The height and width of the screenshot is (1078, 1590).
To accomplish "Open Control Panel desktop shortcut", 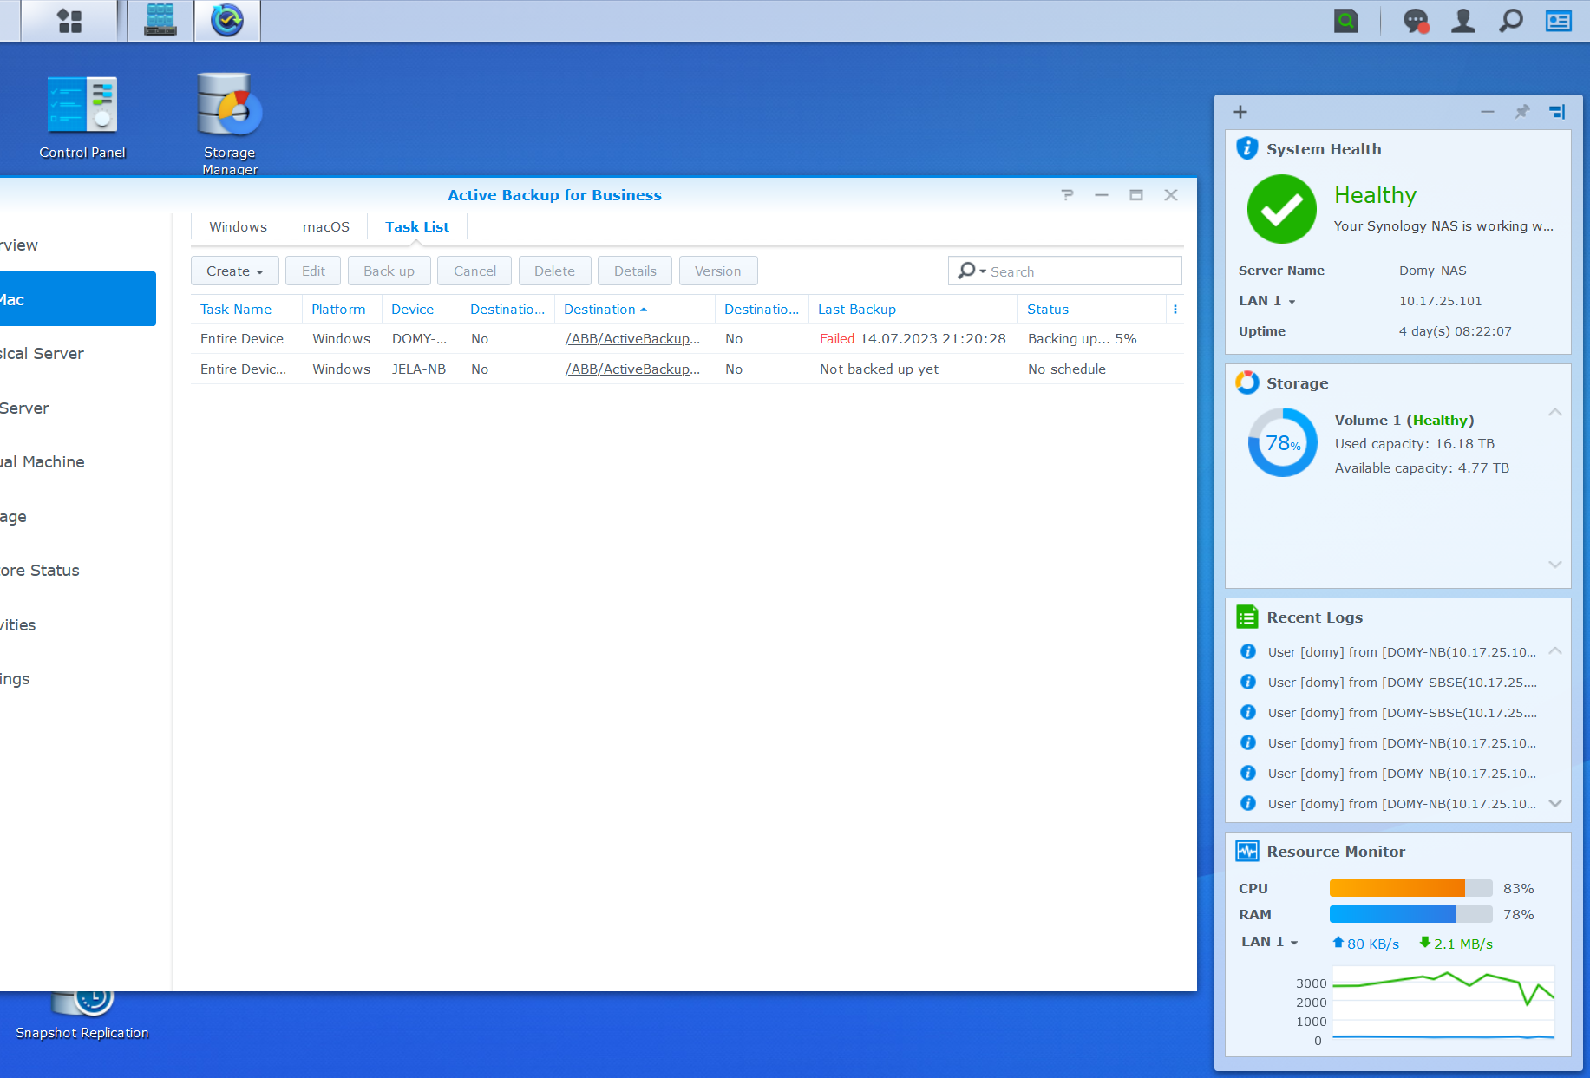I will [82, 117].
